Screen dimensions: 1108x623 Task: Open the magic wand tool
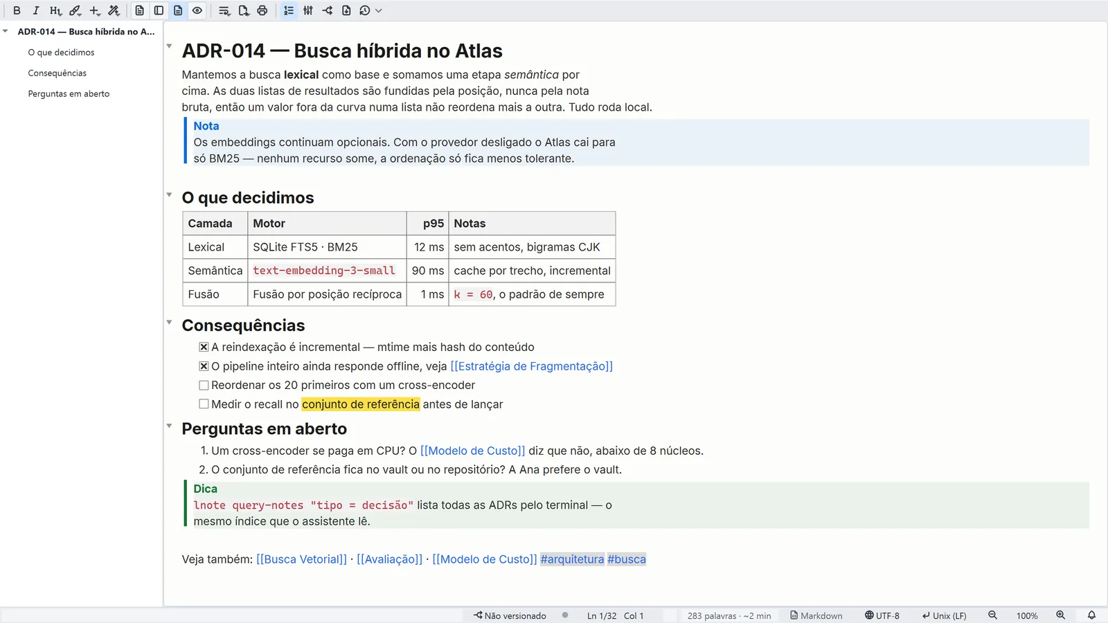114,10
